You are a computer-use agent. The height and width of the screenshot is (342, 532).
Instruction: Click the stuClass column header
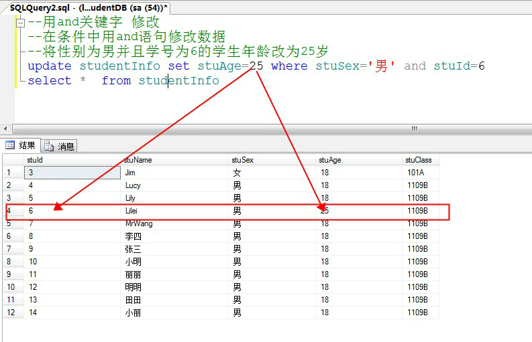(x=421, y=160)
